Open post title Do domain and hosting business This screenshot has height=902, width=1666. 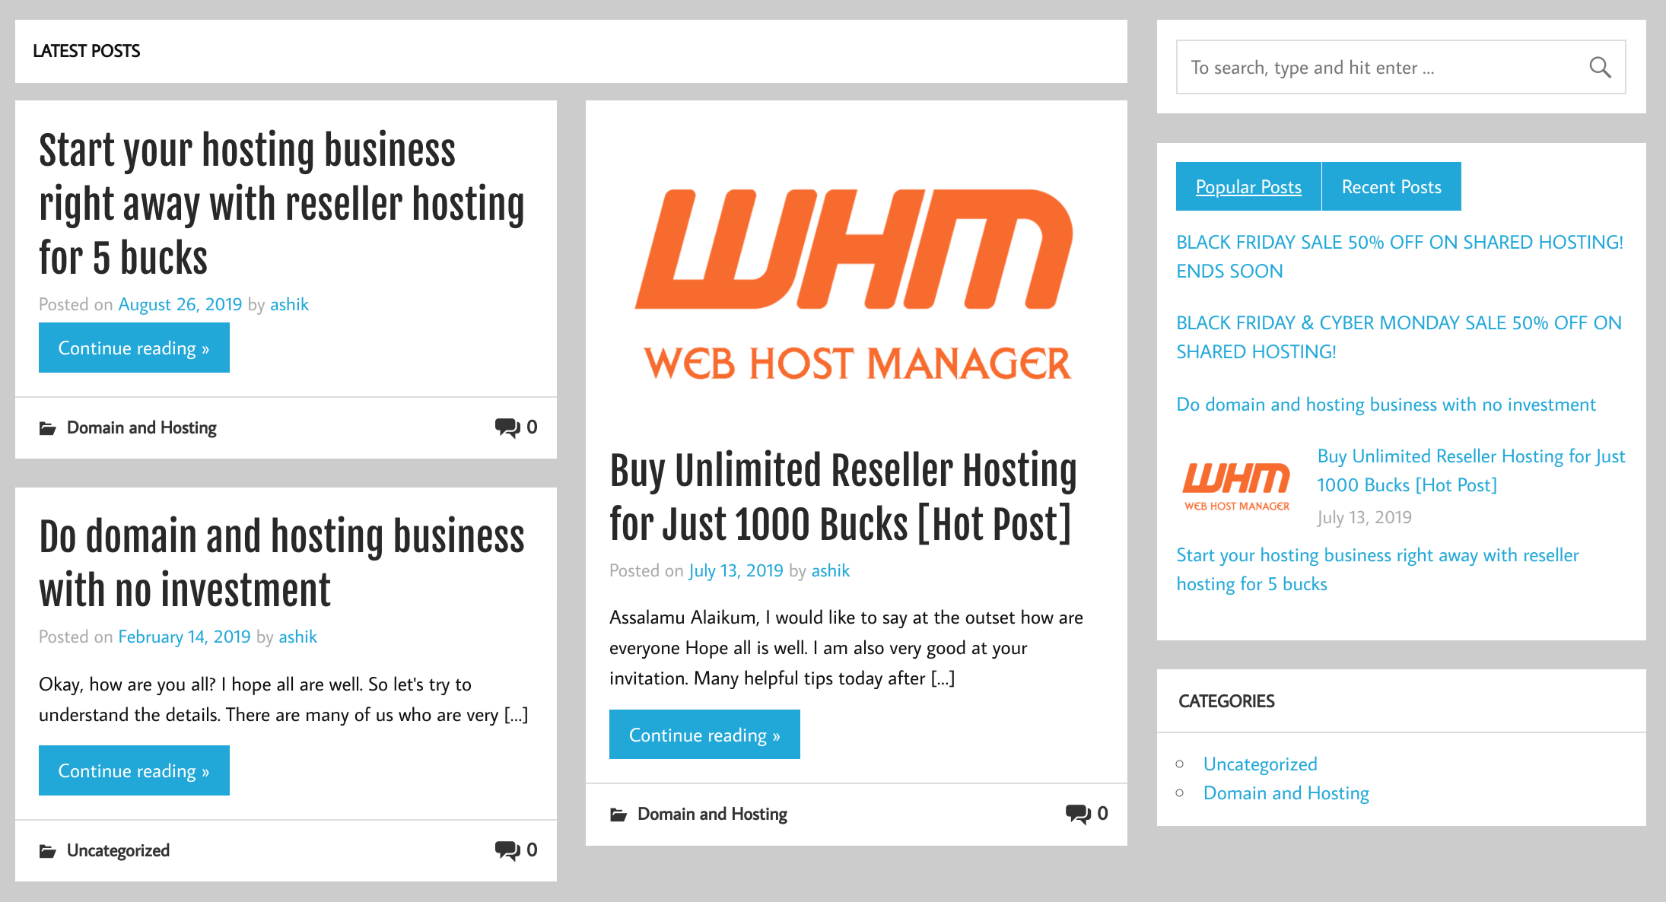[x=281, y=563]
